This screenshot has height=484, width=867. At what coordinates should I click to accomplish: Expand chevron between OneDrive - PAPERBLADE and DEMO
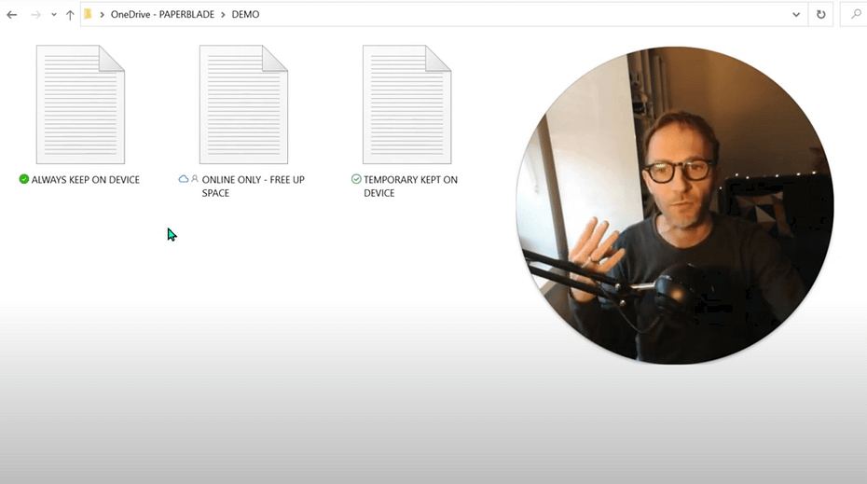pyautogui.click(x=224, y=15)
